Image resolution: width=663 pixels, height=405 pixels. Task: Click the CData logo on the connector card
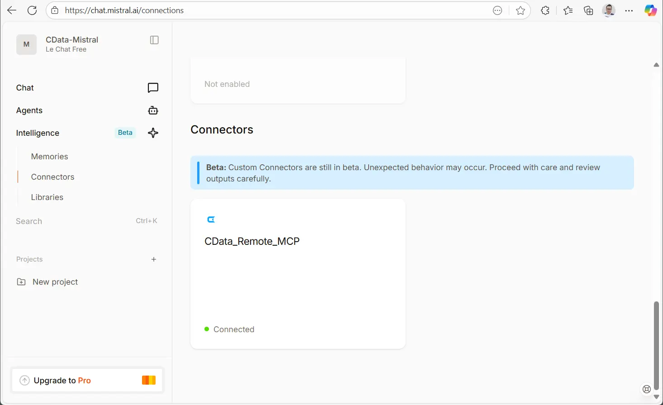(211, 219)
